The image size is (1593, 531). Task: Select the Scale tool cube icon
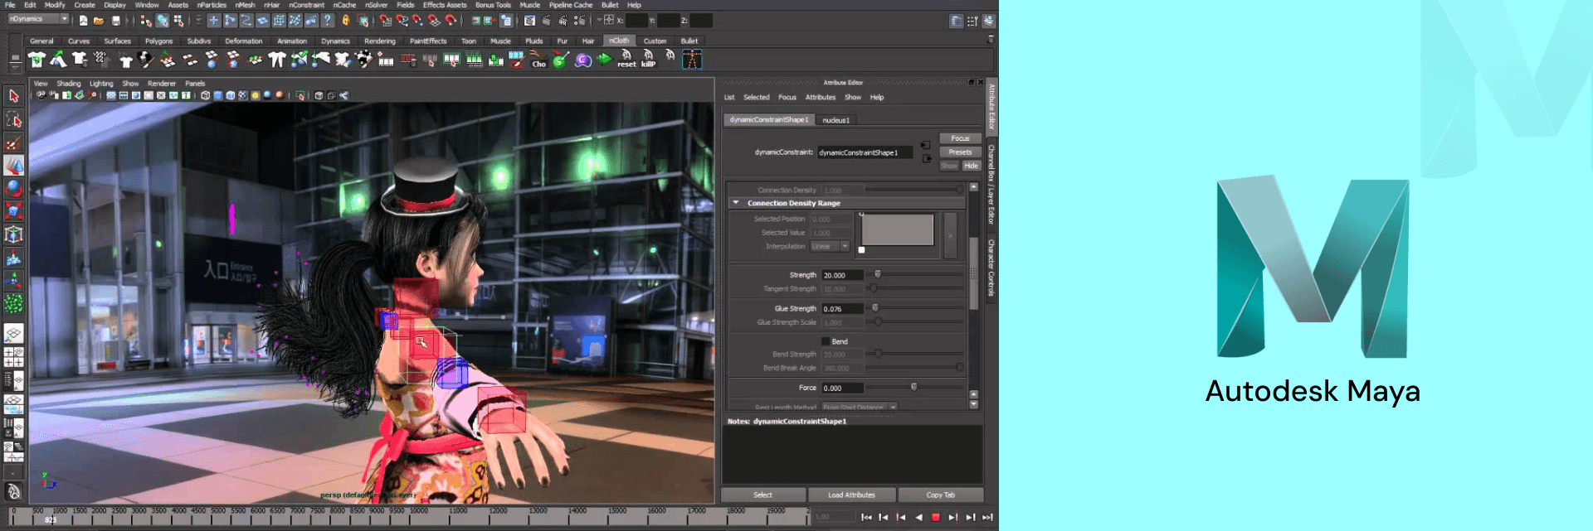13,212
